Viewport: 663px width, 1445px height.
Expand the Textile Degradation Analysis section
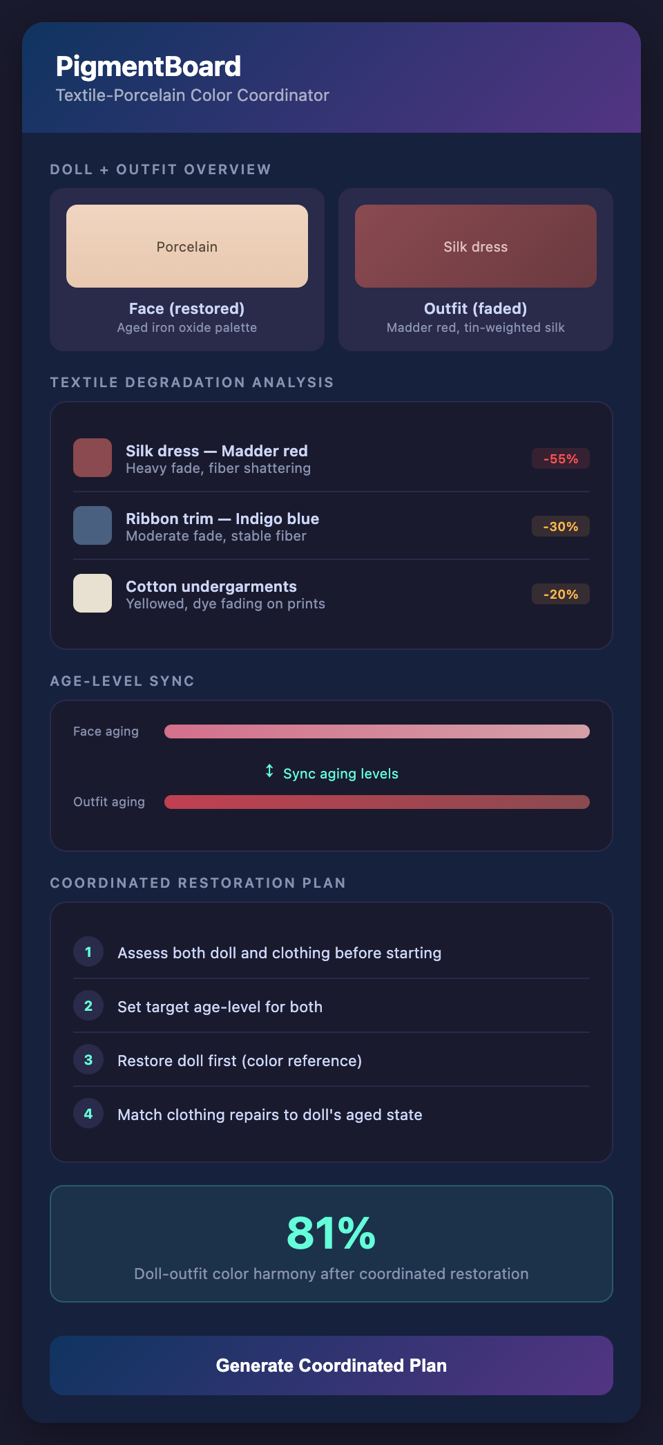(x=192, y=382)
